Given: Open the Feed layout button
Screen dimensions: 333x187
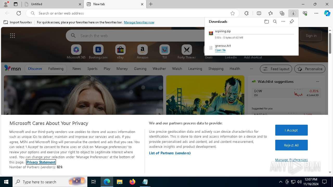Looking at the screenshot, I should pos(276,69).
